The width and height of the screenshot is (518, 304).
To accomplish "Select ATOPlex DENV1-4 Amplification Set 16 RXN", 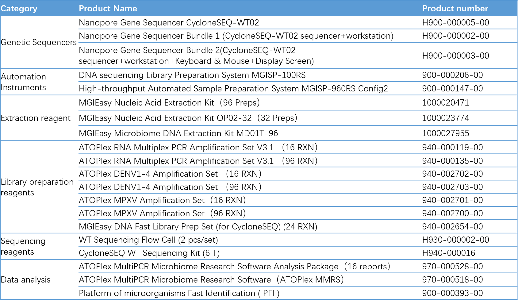I will 170,174.
